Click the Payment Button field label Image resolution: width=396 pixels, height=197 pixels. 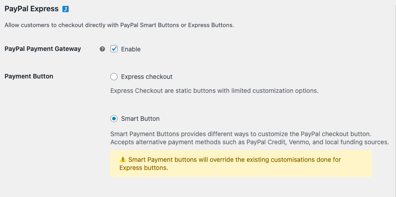(x=29, y=76)
